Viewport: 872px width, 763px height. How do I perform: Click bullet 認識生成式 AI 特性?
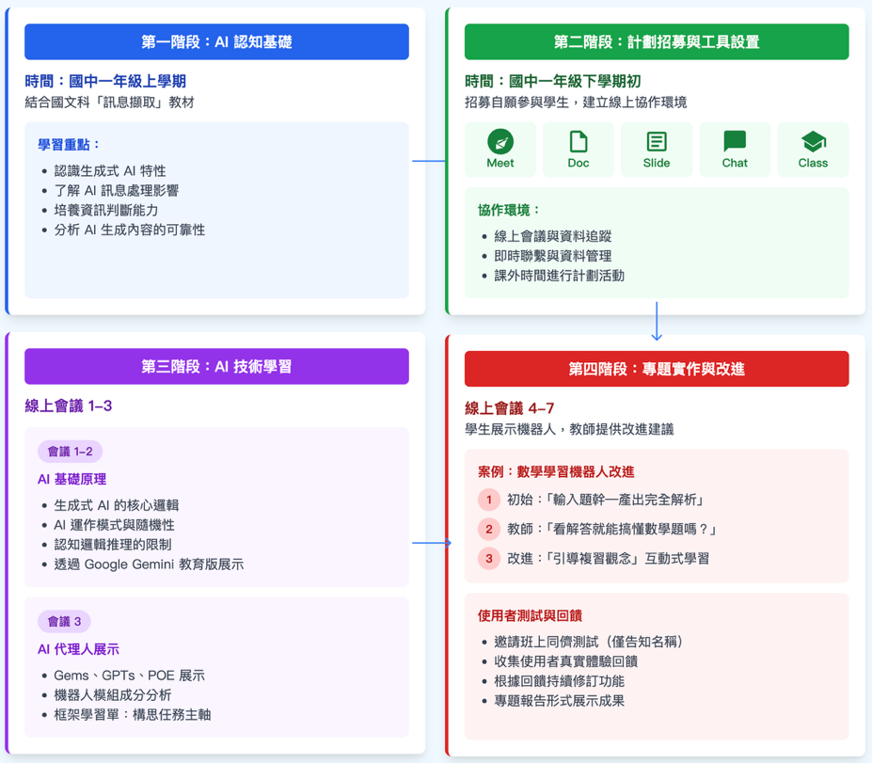pos(110,170)
